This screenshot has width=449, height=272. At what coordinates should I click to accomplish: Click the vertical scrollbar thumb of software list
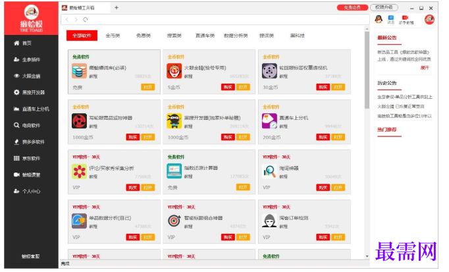pos(367,70)
